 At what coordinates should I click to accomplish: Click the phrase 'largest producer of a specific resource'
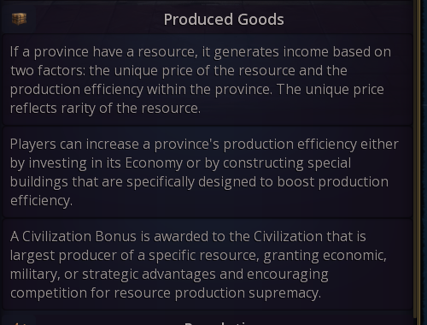[x=134, y=256]
